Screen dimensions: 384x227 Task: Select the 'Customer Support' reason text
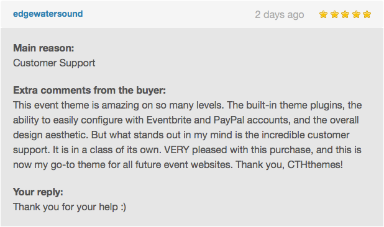tap(54, 63)
